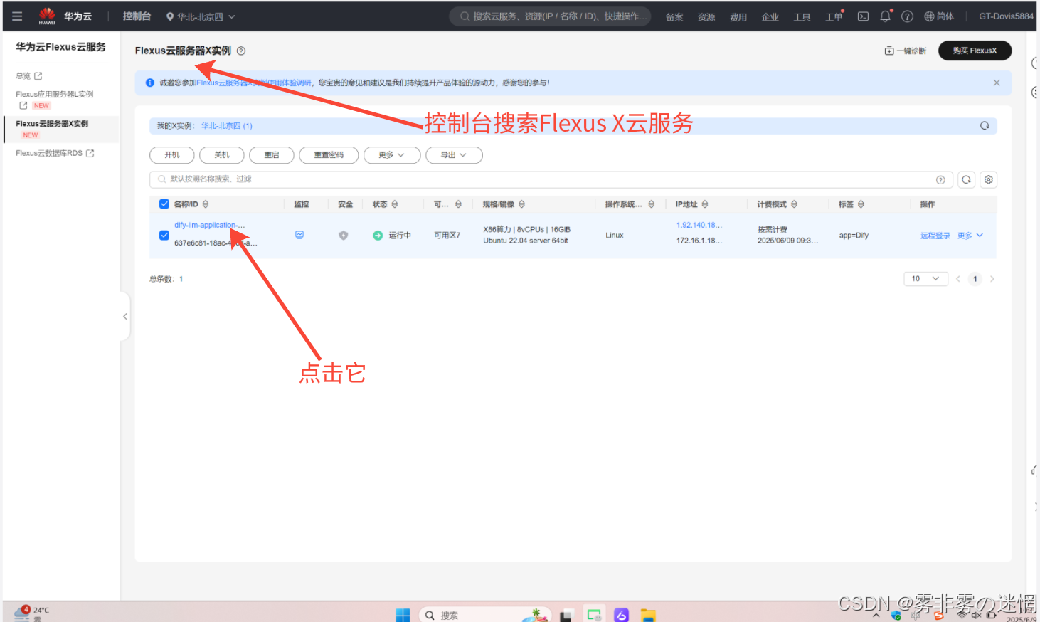The image size is (1040, 622).
Task: Click help icon beside Flexus云服务器X实例 title
Action: [x=241, y=51]
